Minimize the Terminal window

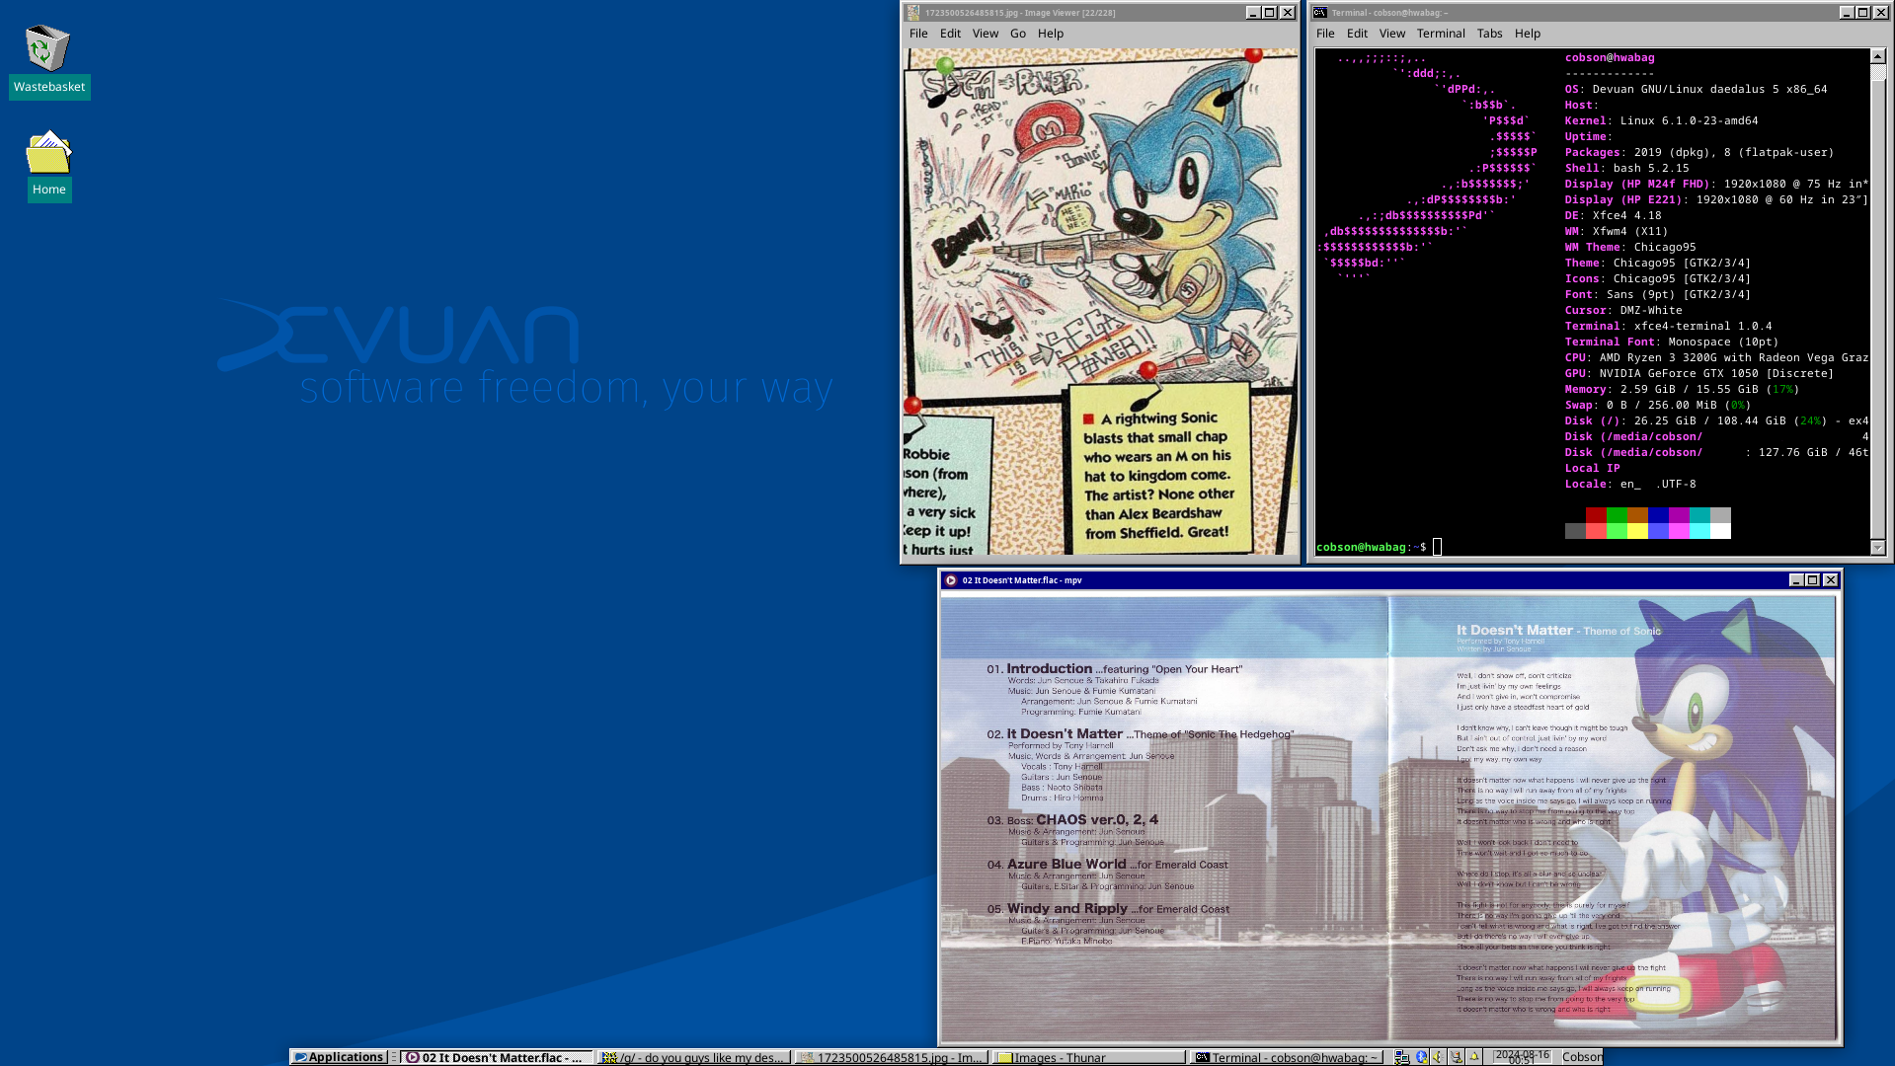[x=1846, y=13]
